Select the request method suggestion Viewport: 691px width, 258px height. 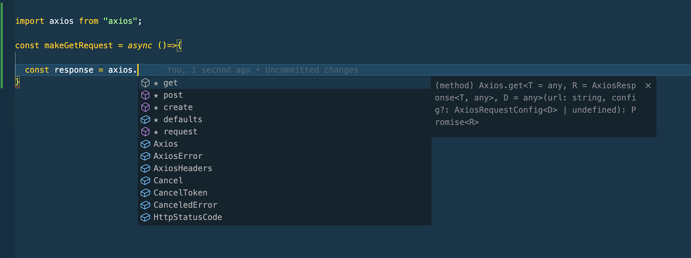(x=284, y=132)
